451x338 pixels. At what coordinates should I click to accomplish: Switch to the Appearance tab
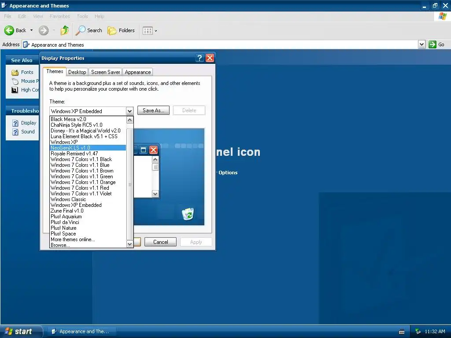(138, 72)
